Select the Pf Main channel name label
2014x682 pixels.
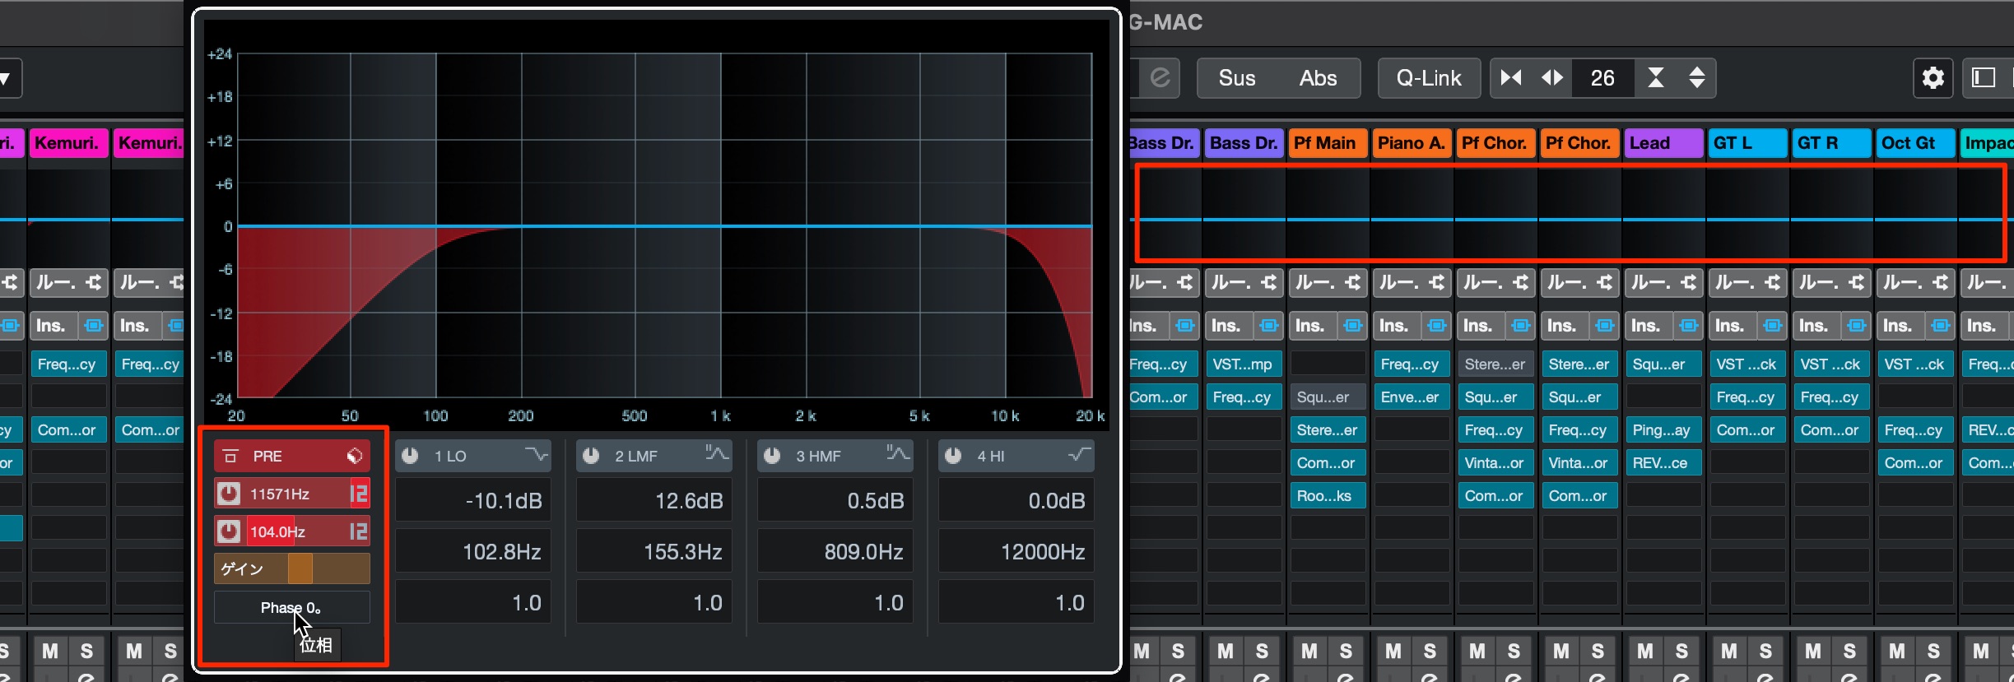1328,143
